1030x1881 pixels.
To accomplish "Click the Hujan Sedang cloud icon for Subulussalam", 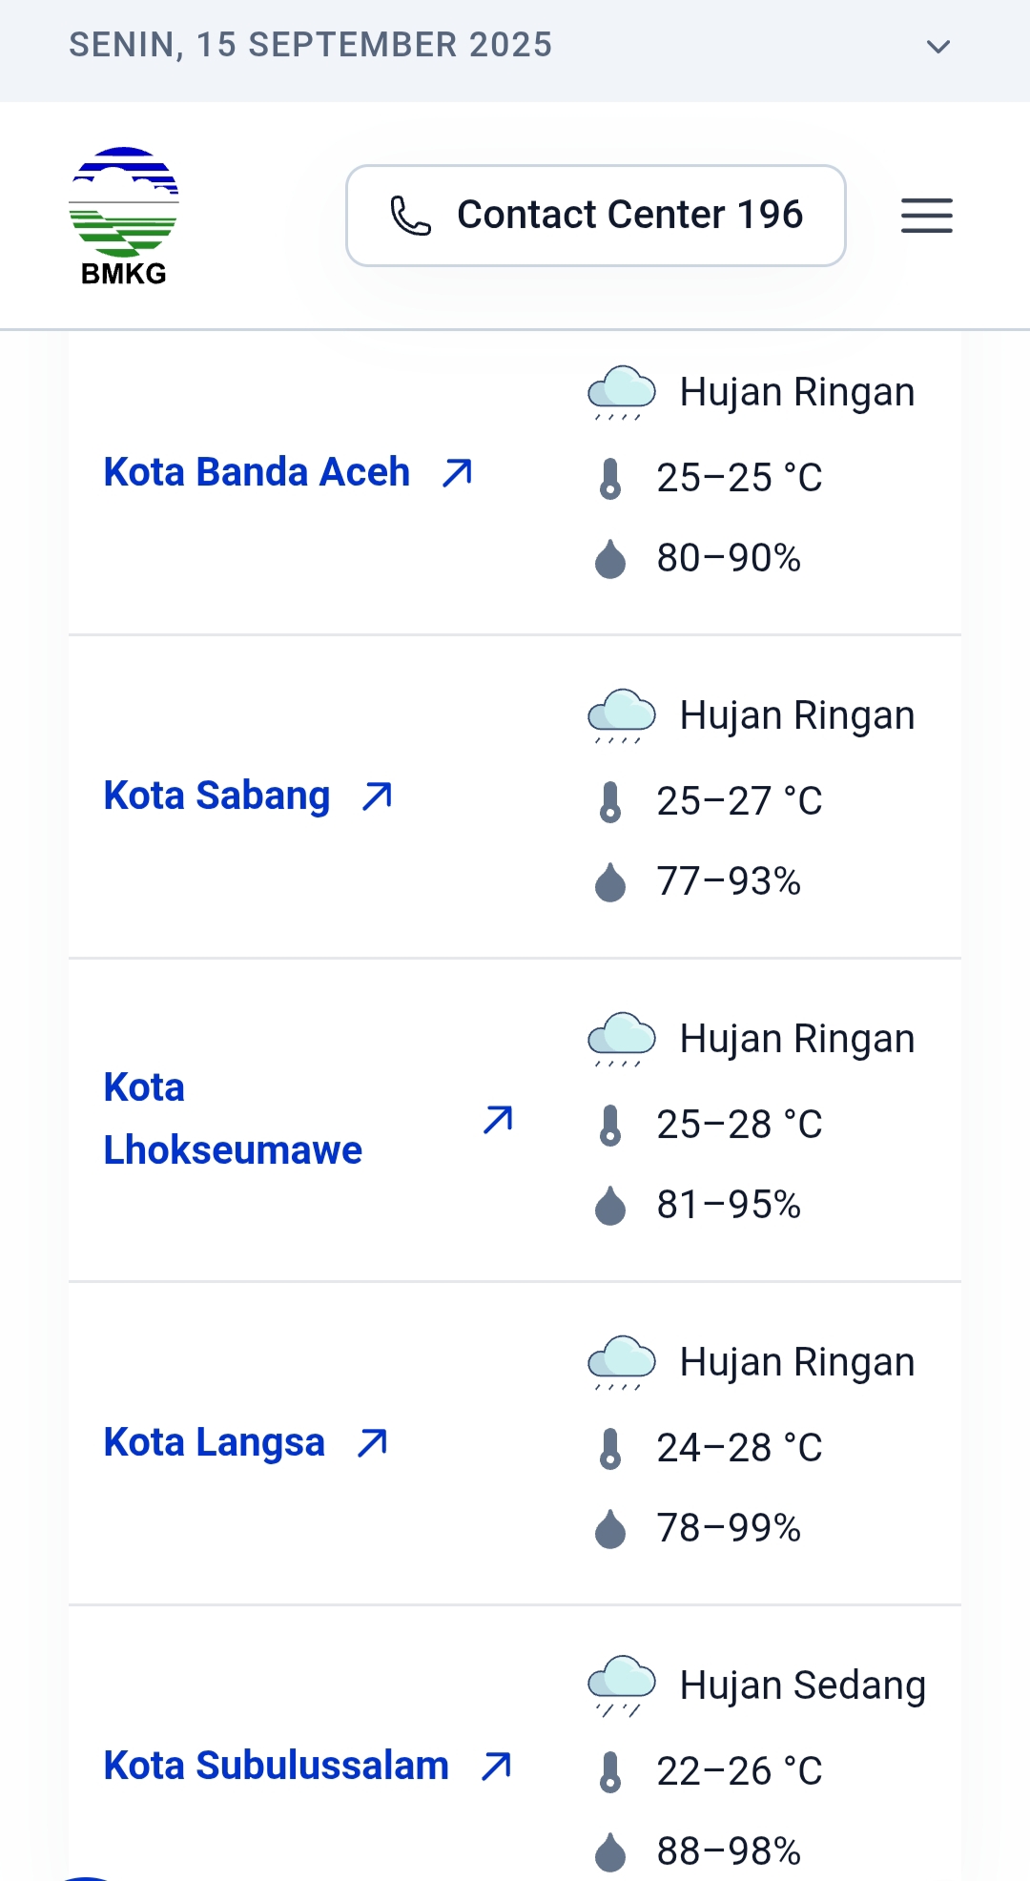I will click(x=622, y=1685).
